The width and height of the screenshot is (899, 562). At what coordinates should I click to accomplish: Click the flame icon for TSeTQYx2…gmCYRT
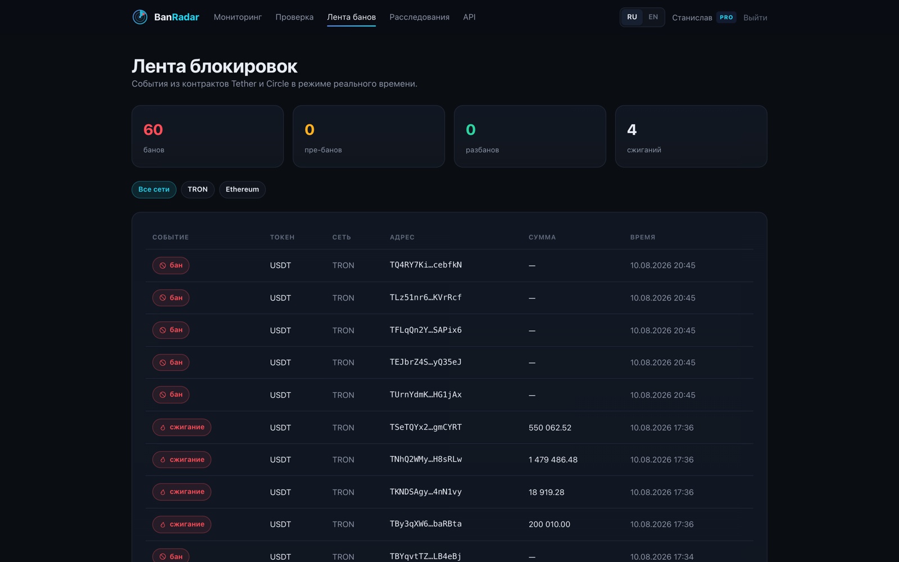(x=163, y=427)
